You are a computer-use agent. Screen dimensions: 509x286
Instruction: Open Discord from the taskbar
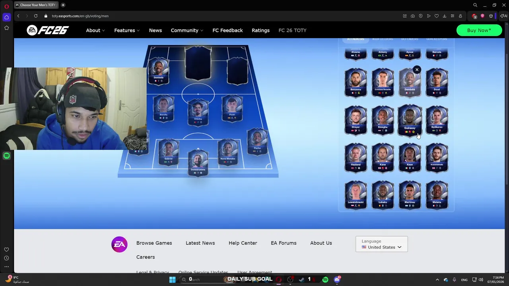(x=337, y=280)
